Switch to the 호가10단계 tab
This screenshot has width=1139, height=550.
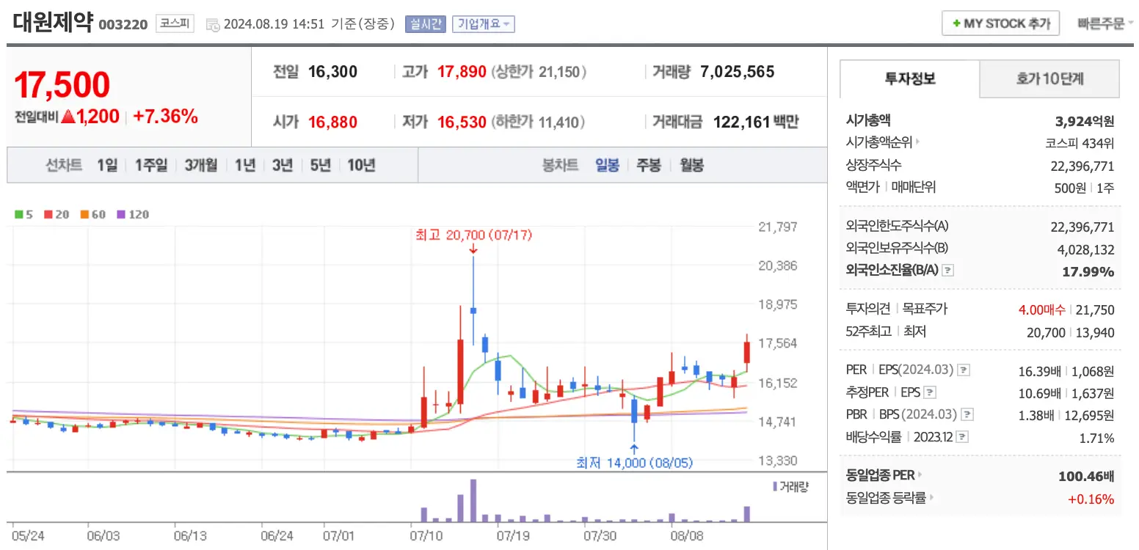(1049, 78)
